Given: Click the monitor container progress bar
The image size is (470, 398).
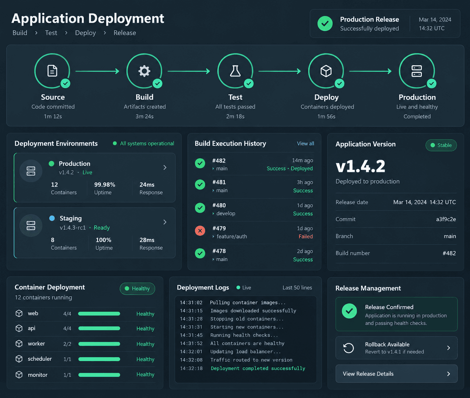Looking at the screenshot, I should (x=99, y=375).
